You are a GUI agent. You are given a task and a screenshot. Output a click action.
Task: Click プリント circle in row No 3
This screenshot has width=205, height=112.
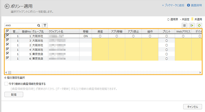click(166, 40)
